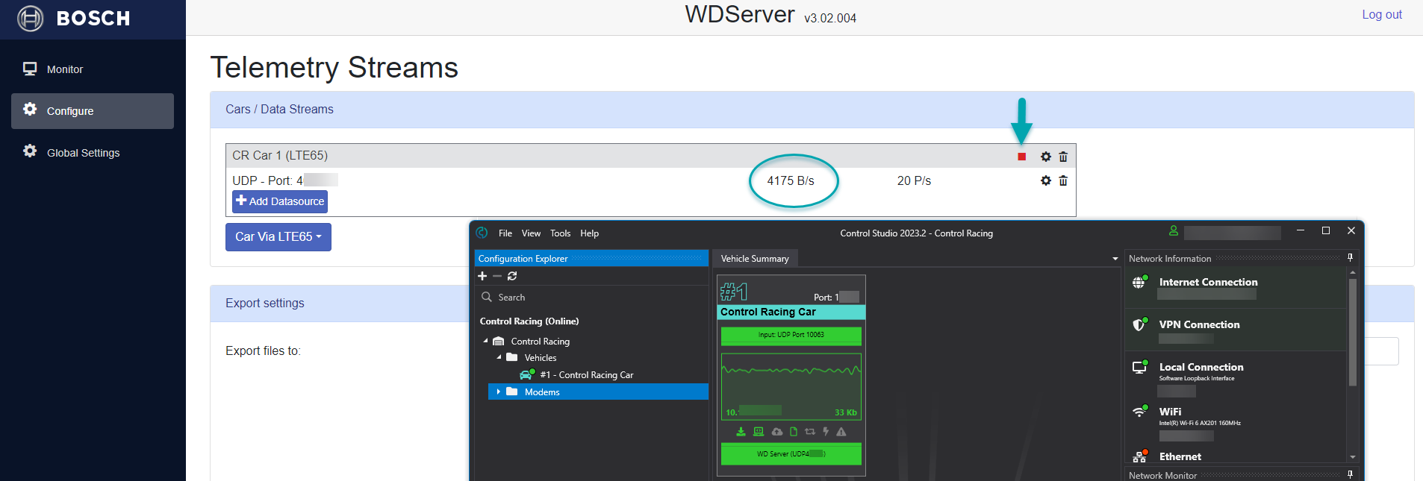The width and height of the screenshot is (1423, 481).
Task: Click the 4175 B/s data rate value
Action: pyautogui.click(x=791, y=180)
